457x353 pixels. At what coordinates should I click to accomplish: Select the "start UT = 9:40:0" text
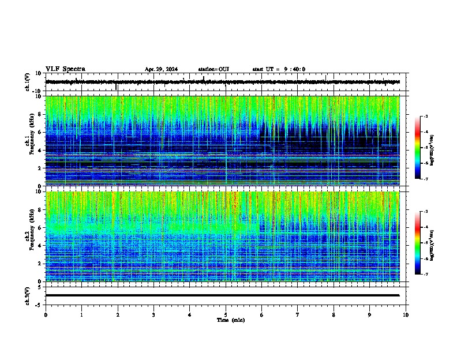coord(279,69)
